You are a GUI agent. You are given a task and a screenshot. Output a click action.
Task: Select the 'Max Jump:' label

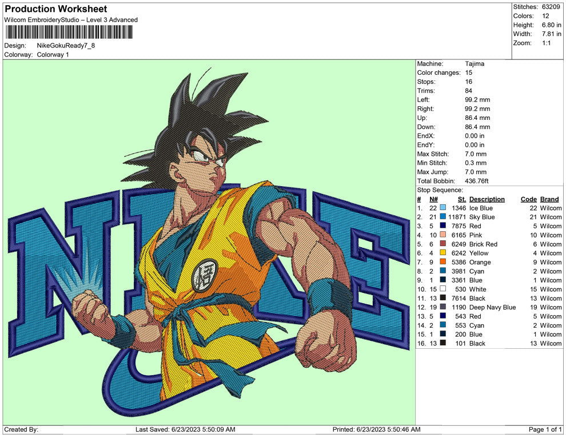coord(433,172)
